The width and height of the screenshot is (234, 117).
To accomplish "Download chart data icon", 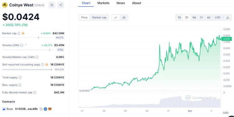I will click(227, 17).
